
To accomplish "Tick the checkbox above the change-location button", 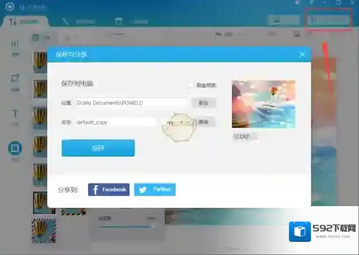I will (192, 85).
